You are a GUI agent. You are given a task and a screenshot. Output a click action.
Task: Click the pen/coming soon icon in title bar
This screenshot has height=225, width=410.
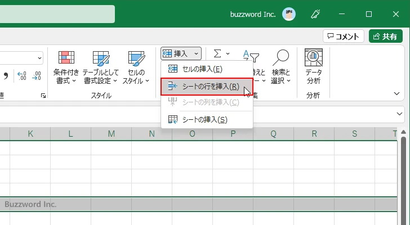tap(315, 14)
